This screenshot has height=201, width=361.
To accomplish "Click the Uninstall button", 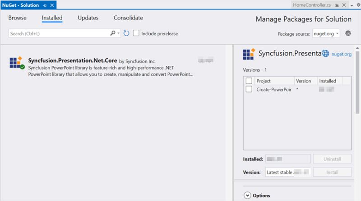I will point(332,159).
